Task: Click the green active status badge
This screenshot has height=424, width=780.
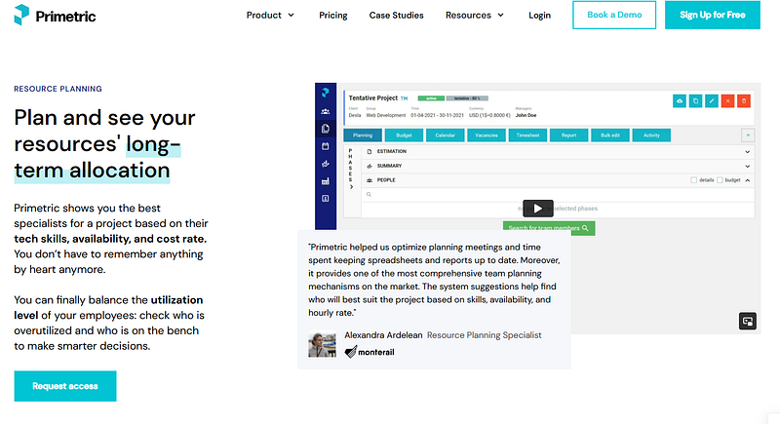Action: tap(431, 98)
